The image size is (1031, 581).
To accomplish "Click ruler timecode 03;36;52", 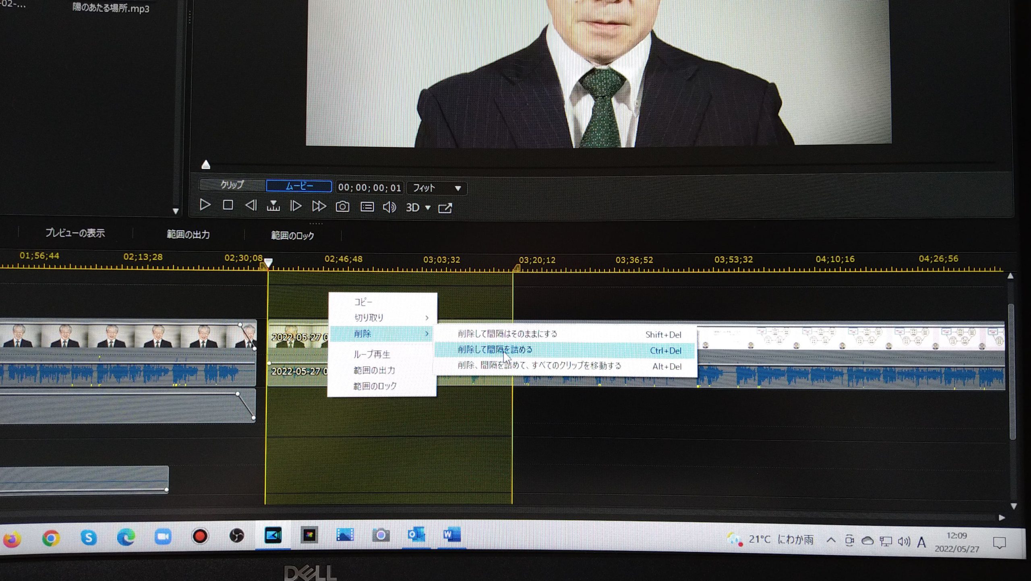I will 634,260.
